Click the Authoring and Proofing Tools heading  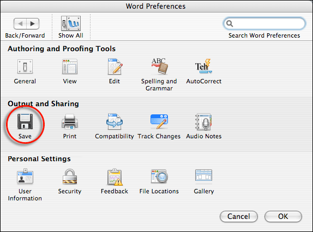tap(62, 49)
